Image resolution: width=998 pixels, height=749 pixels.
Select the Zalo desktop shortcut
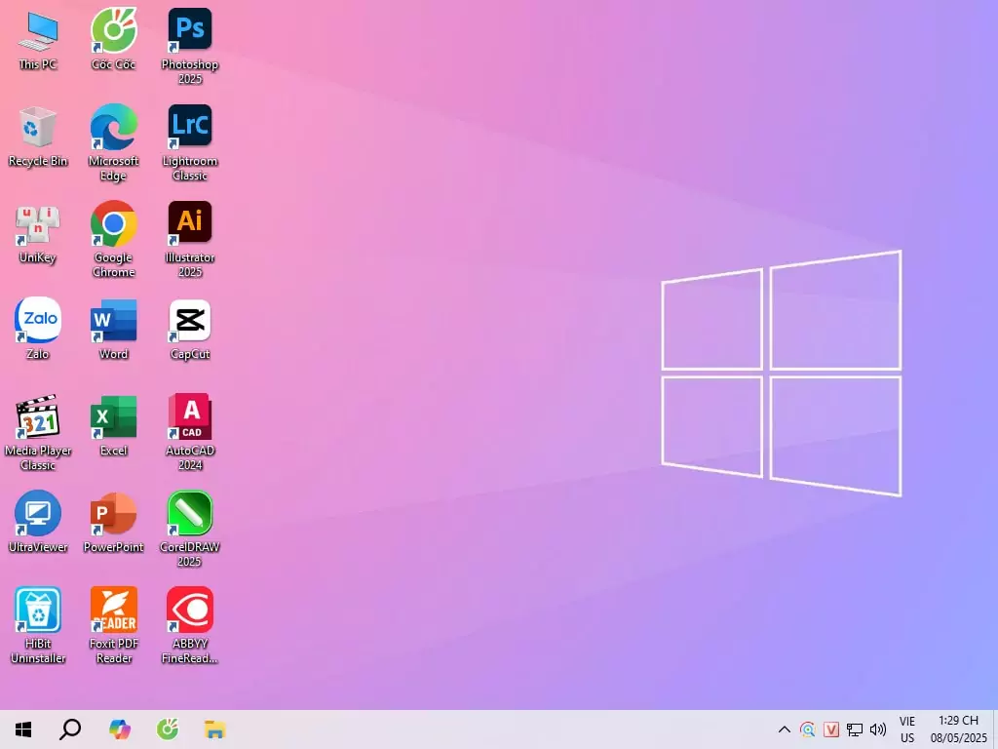[38, 329]
